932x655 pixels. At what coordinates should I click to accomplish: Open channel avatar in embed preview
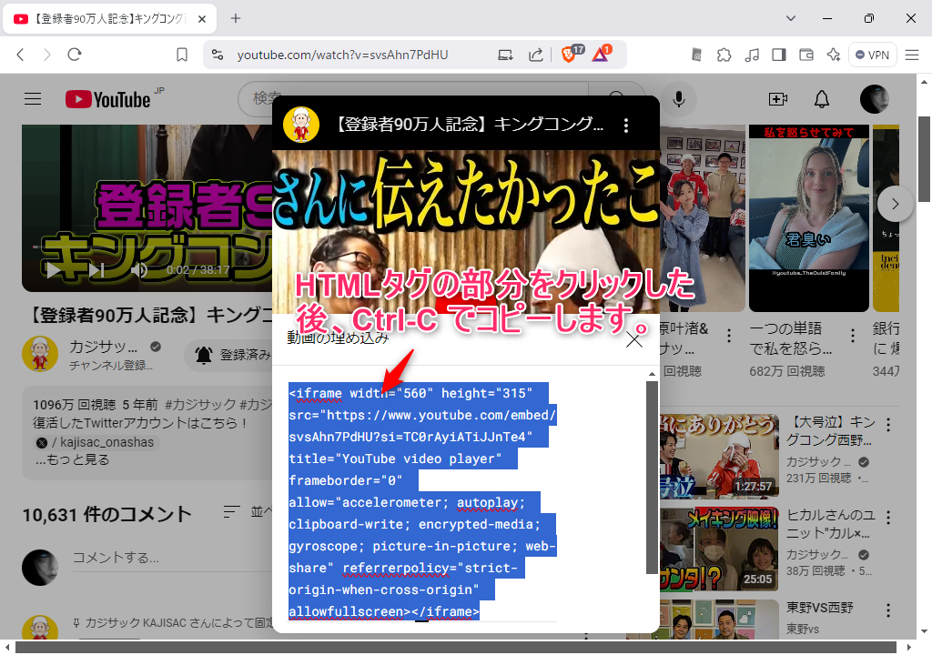pos(300,125)
